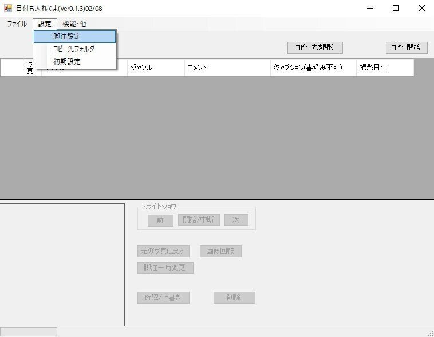Screen dimensions: 434x337
Task: Open the 機能・他 menu
Action: point(74,24)
